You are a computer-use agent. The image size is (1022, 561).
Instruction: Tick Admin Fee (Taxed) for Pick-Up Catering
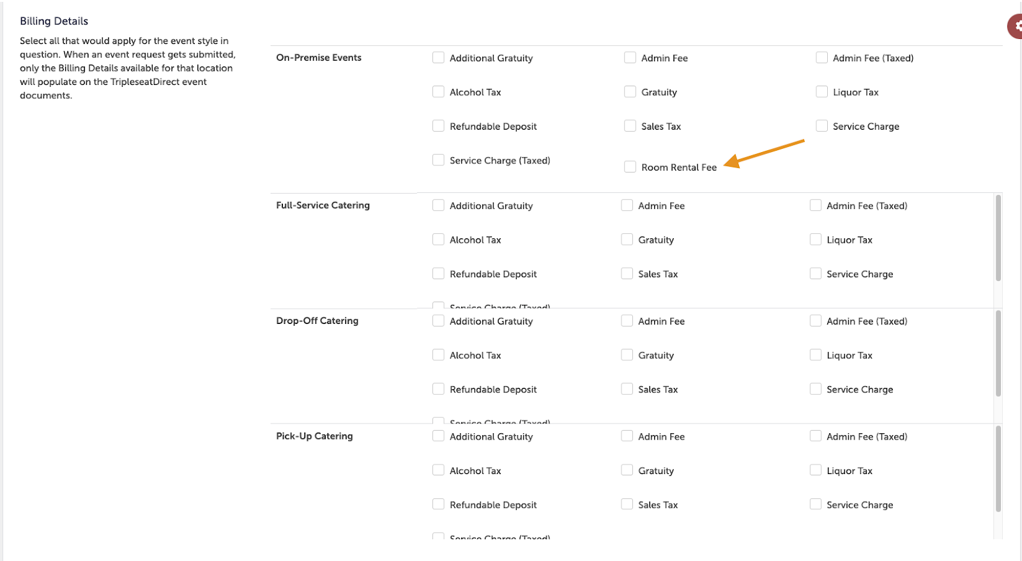pyautogui.click(x=815, y=436)
